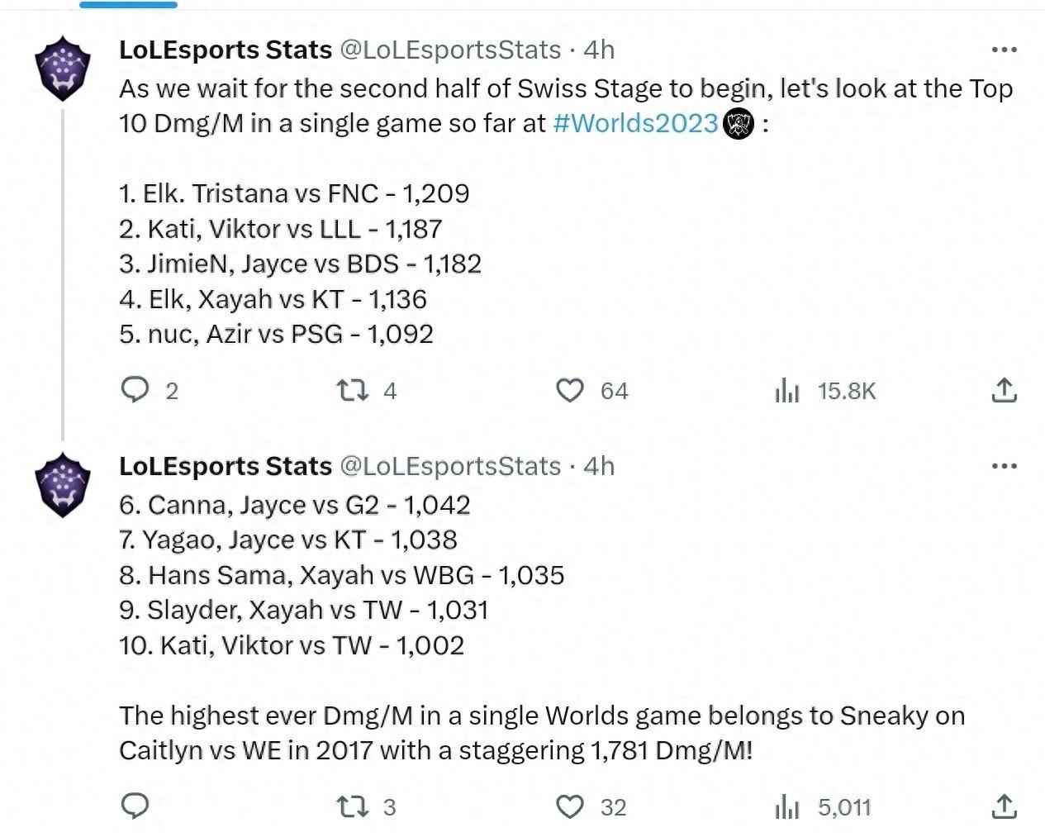Open more options menu on second tweet
The height and width of the screenshot is (837, 1045).
tap(1004, 466)
